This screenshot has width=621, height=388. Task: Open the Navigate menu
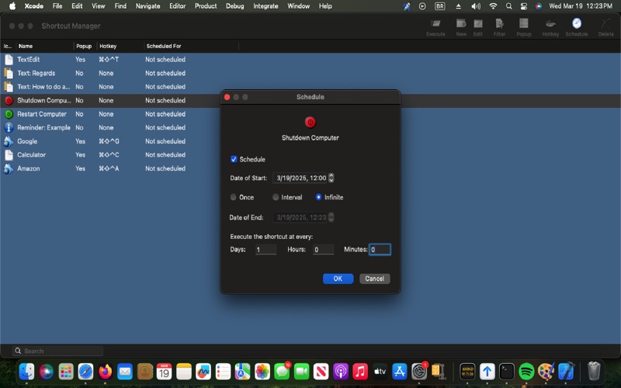[147, 6]
